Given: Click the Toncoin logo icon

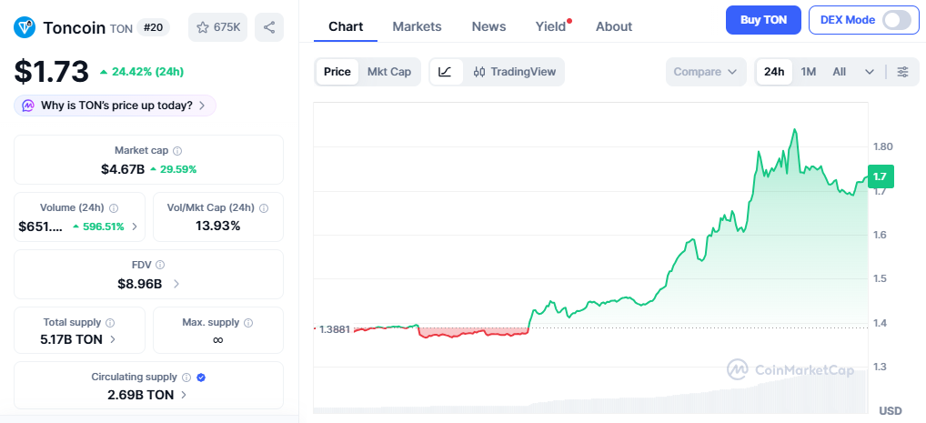Looking at the screenshot, I should pos(25,27).
